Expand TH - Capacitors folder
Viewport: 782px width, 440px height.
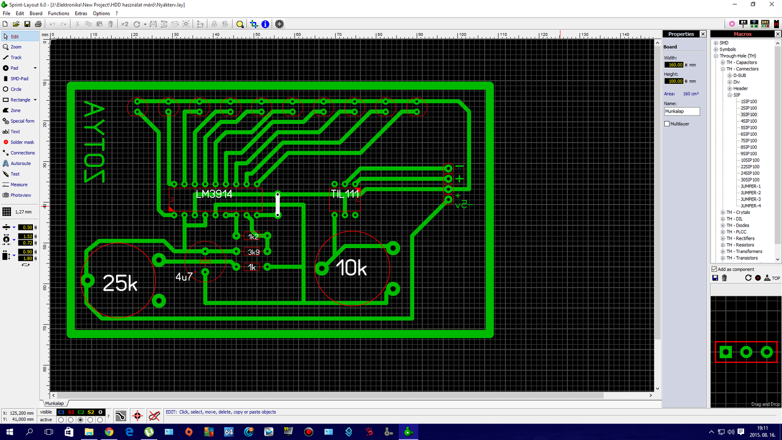pyautogui.click(x=723, y=62)
